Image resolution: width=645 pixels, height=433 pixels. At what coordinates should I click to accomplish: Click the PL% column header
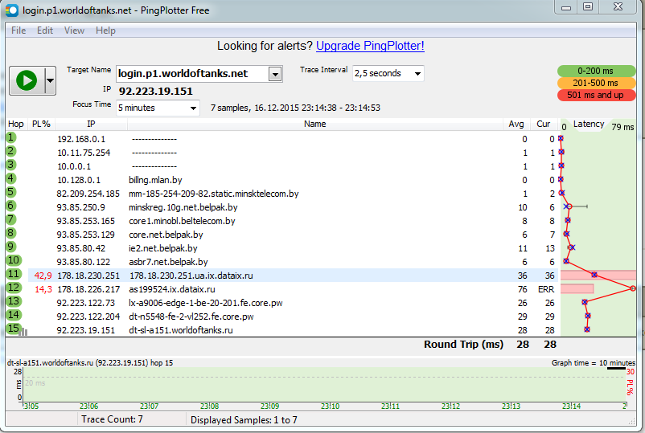(41, 124)
